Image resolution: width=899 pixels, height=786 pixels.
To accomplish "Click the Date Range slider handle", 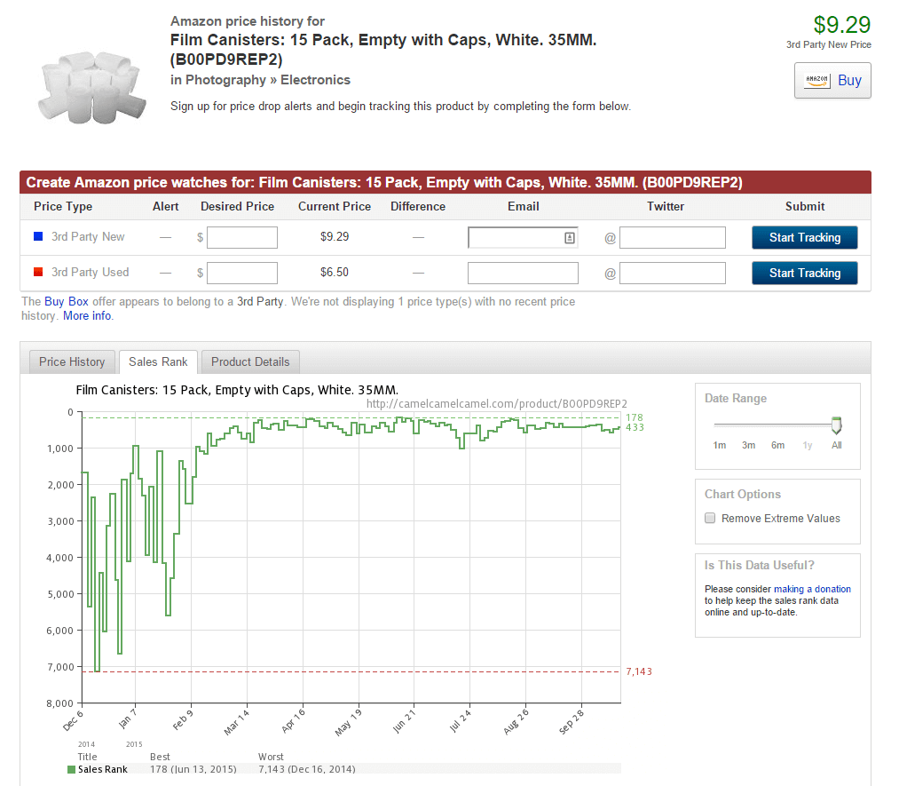I will click(837, 425).
